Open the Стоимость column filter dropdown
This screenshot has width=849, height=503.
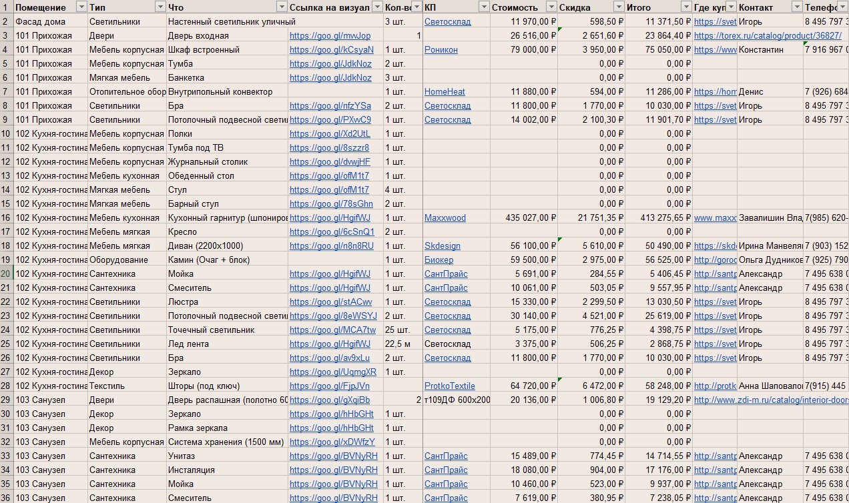coord(551,7)
